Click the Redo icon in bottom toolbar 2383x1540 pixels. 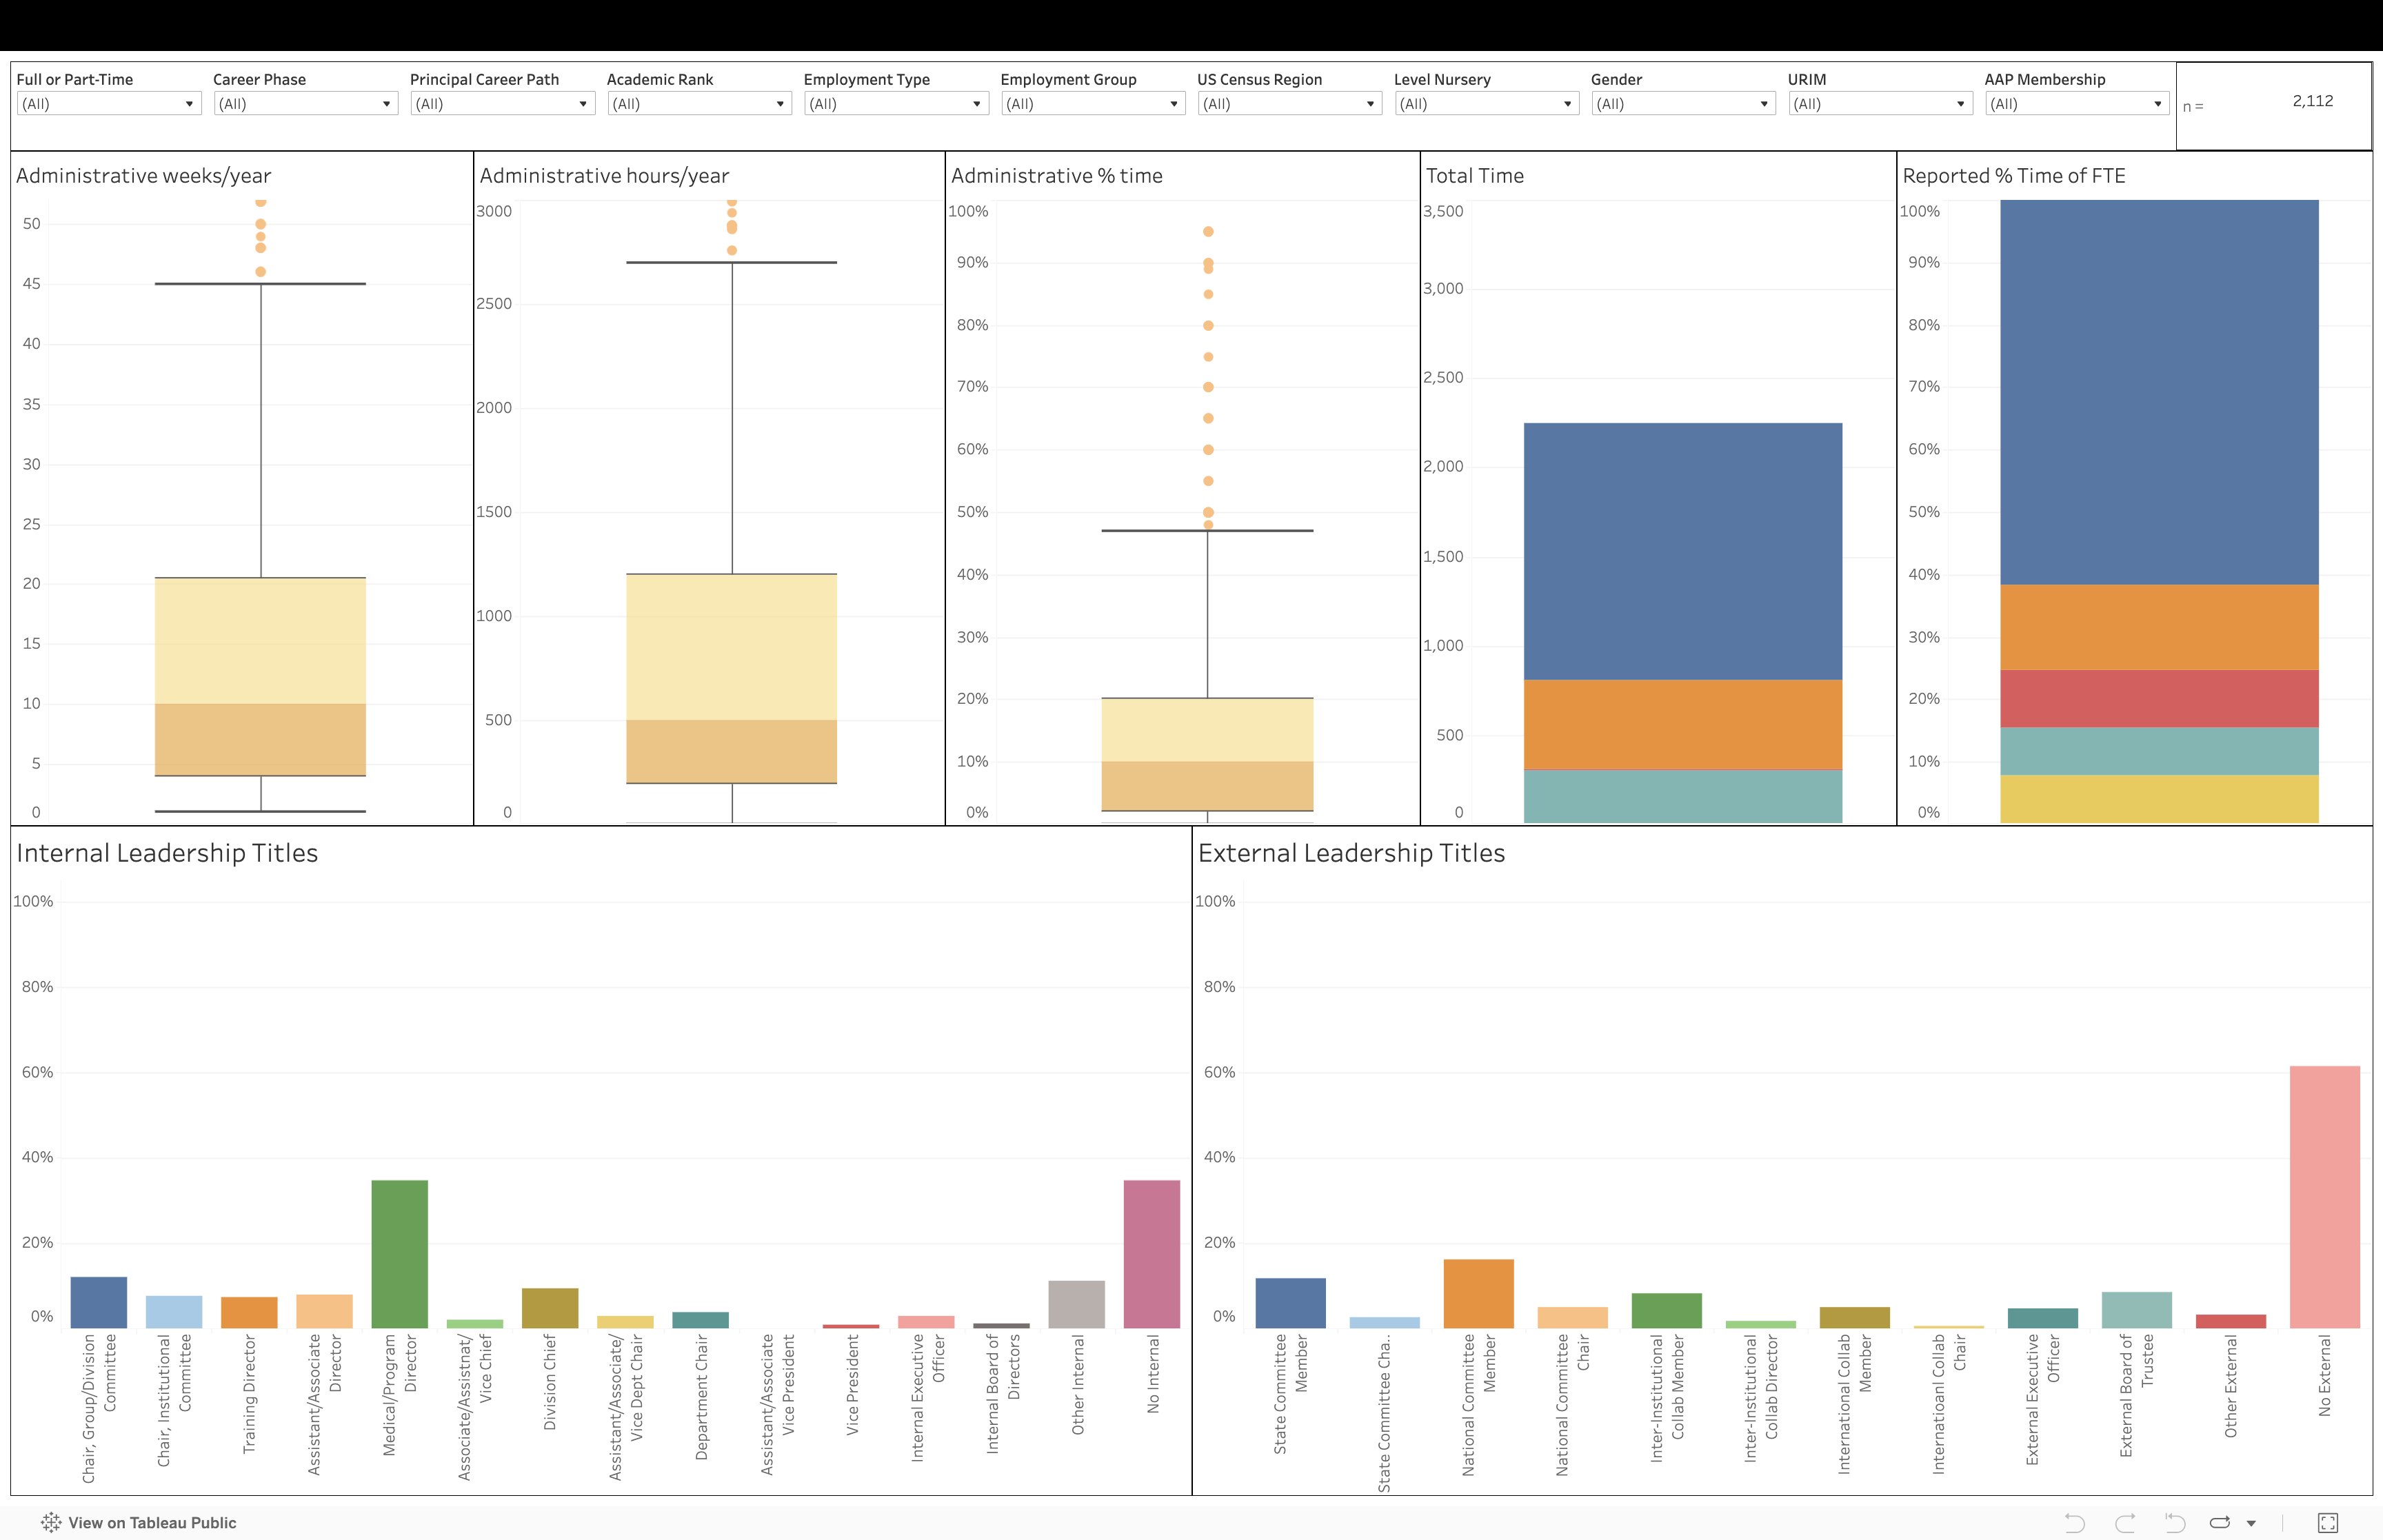(x=2125, y=1523)
